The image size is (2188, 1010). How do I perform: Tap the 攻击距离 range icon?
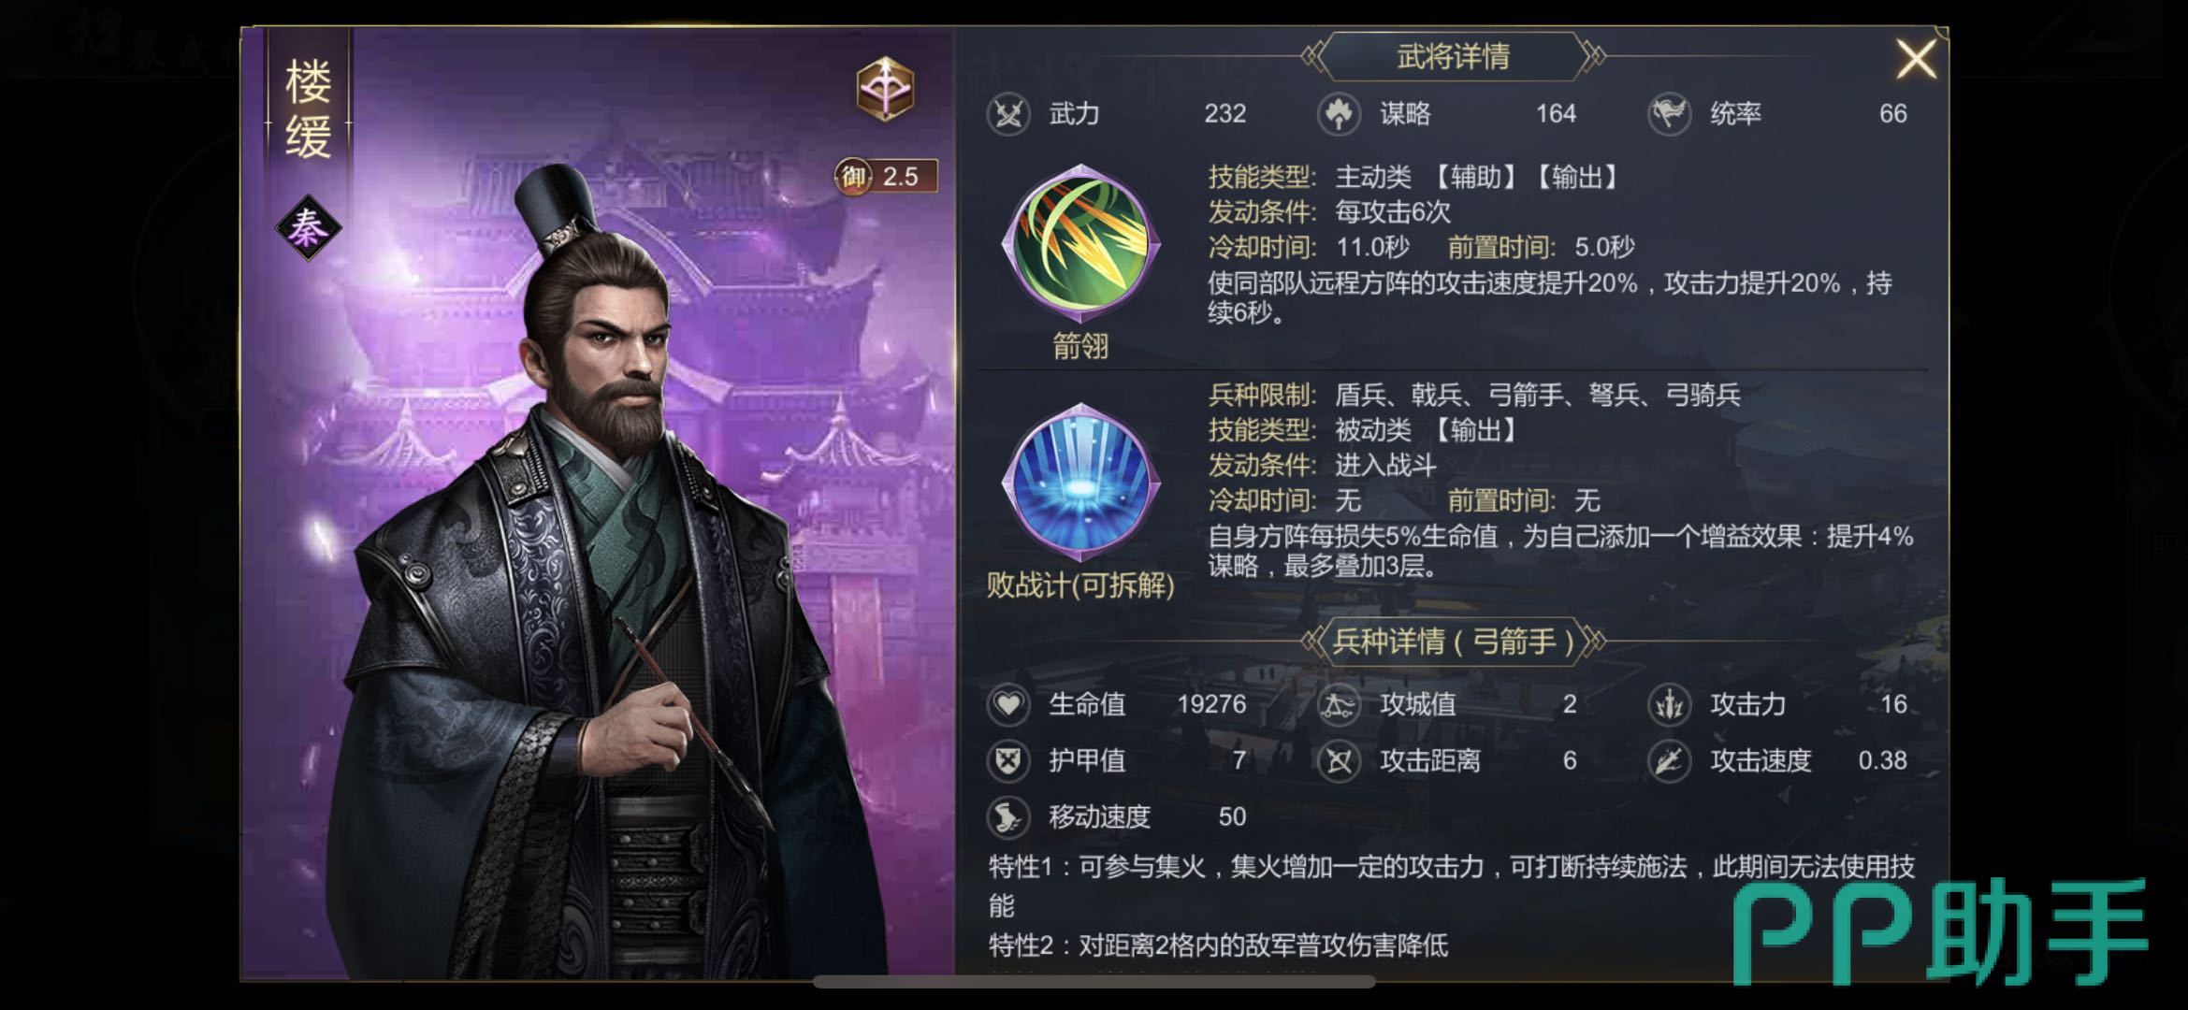click(x=1339, y=760)
